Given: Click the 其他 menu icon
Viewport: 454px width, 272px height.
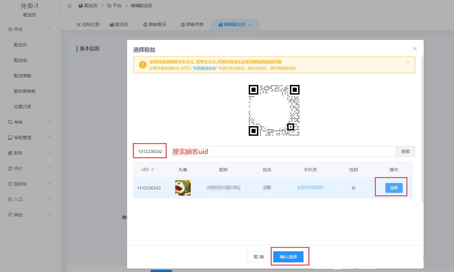Looking at the screenshot, I should point(10,215).
